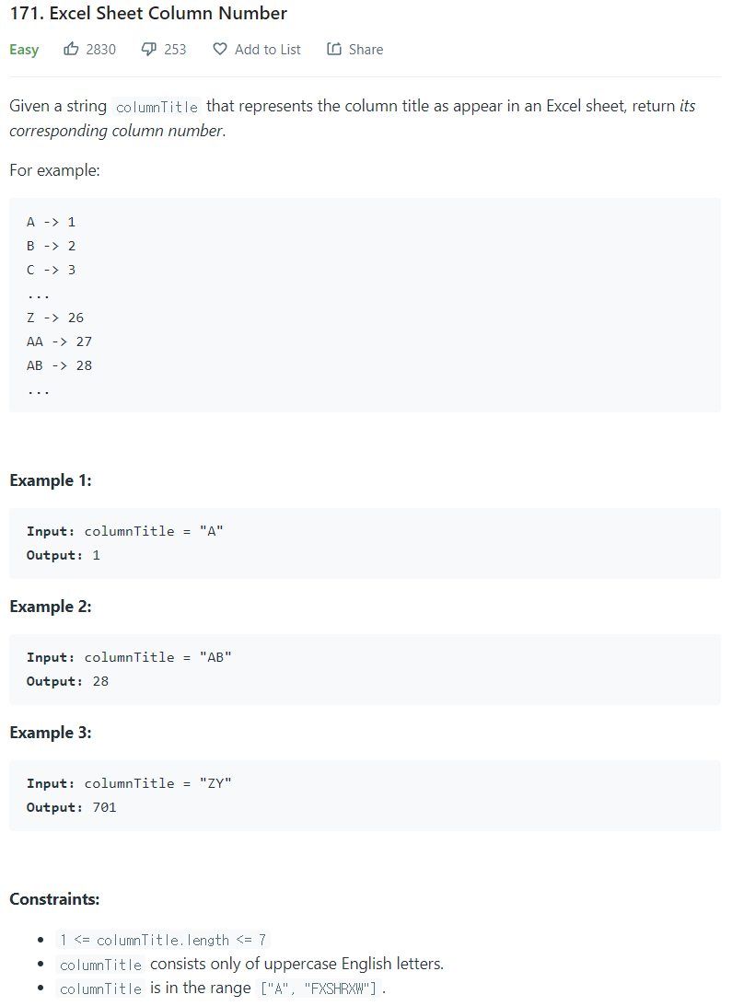The image size is (732, 1006).
Task: Click Example 3 input line "ZY"
Action: point(128,783)
